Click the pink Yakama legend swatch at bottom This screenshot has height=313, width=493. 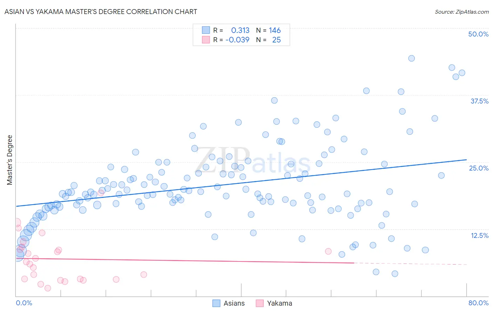point(259,303)
